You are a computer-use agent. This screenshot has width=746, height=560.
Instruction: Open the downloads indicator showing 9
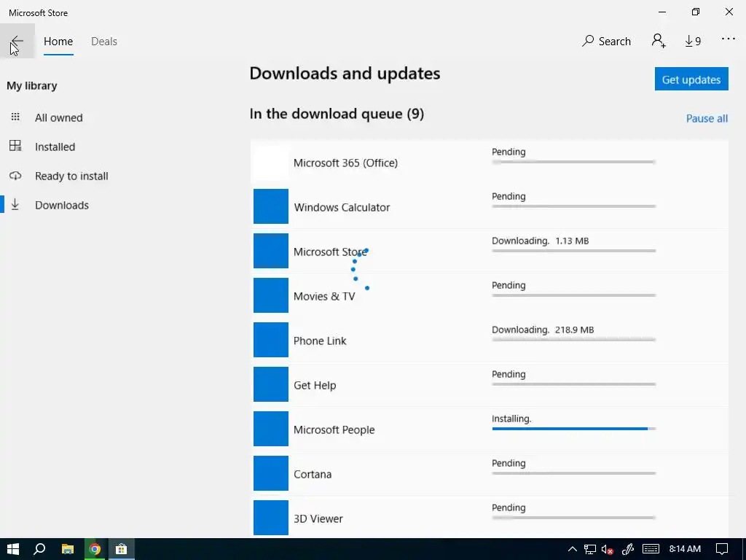pyautogui.click(x=693, y=42)
